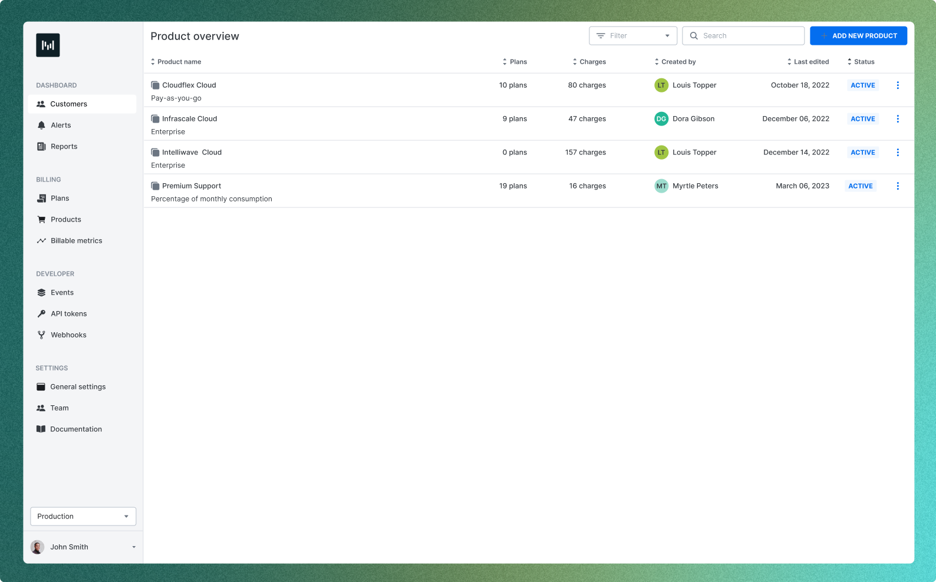
Task: Click 'Myrtle Peters' creator name
Action: pyautogui.click(x=696, y=186)
